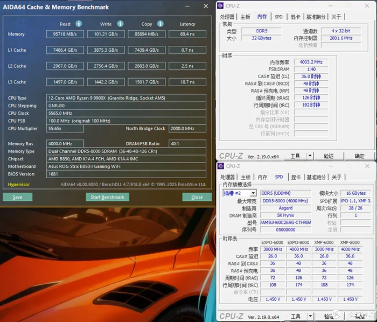Switch to 处理器 tab in bottom CPU-Z

228,177
